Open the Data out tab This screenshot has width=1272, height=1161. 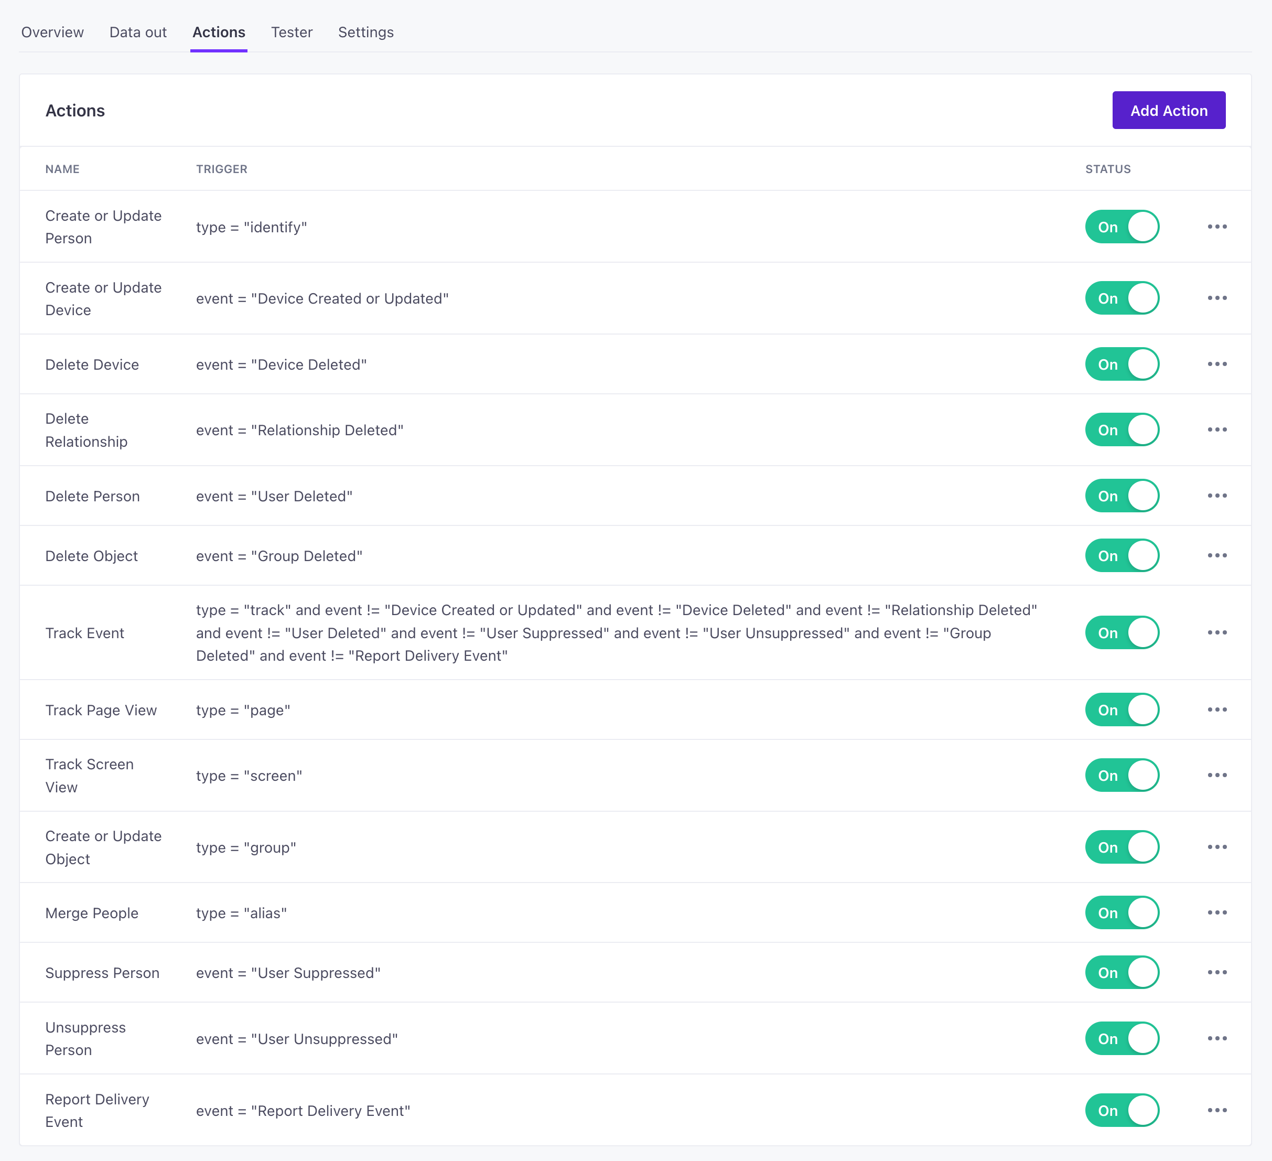(x=137, y=32)
